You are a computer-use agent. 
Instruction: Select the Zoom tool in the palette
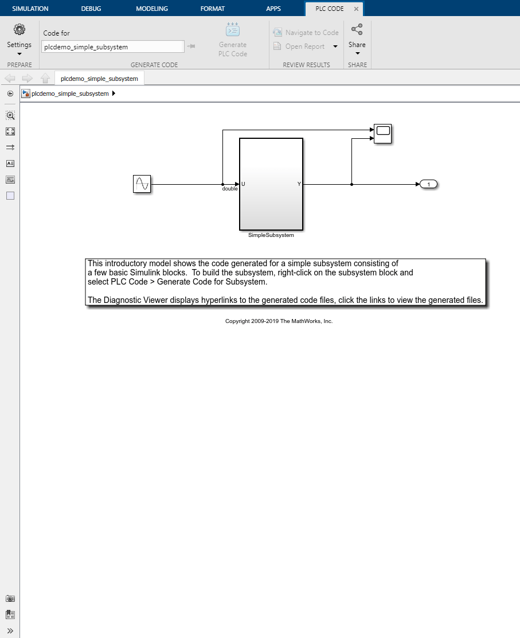point(10,115)
